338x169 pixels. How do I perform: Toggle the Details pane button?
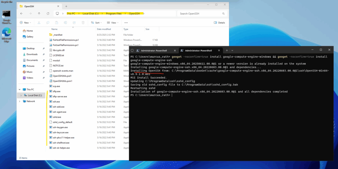[220, 23]
